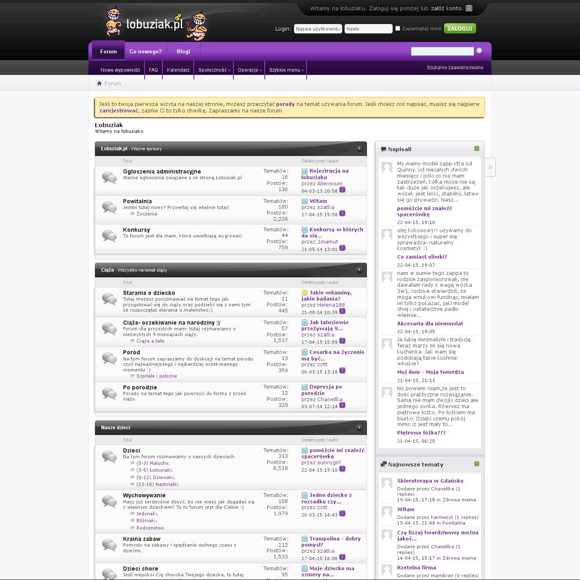Open the Kalendarz menu item
The width and height of the screenshot is (580, 580).
178,70
